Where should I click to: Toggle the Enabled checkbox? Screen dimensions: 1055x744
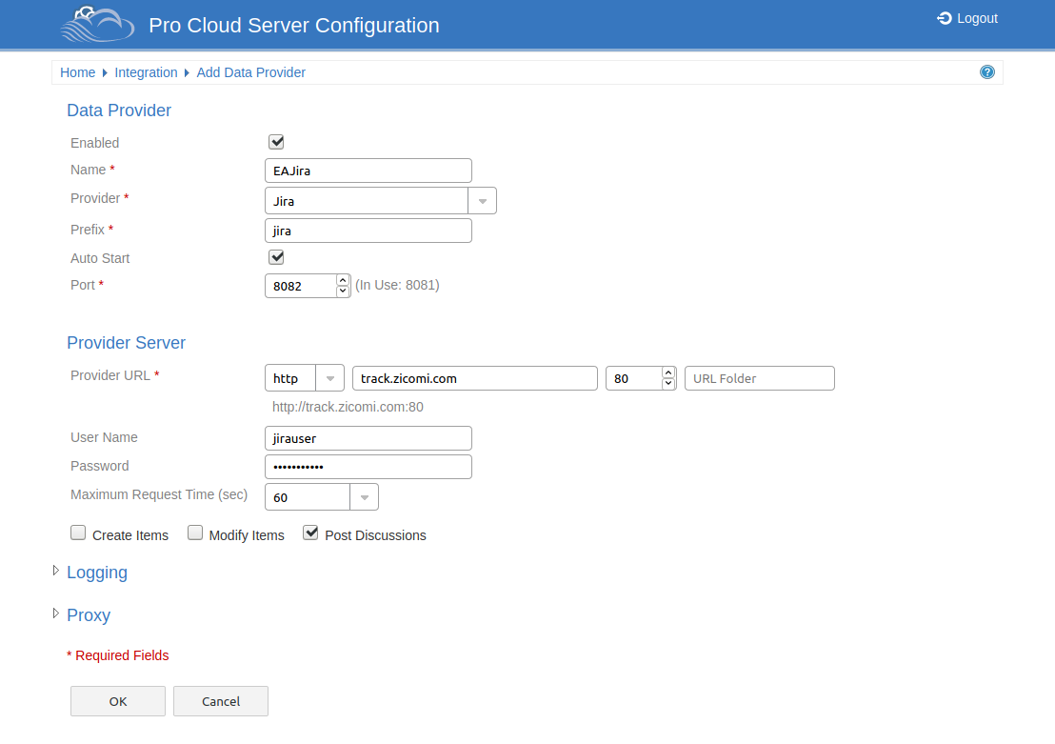(276, 142)
